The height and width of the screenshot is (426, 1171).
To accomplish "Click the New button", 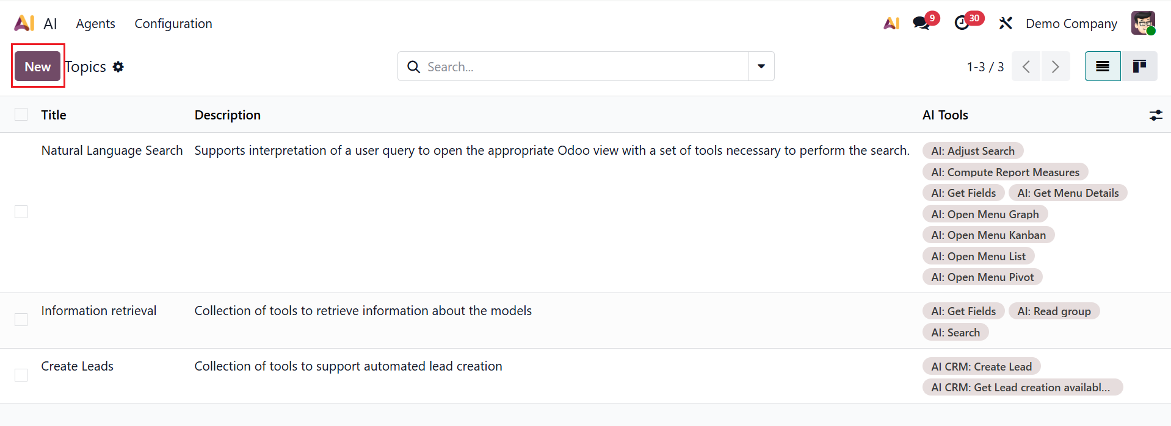I will (38, 66).
